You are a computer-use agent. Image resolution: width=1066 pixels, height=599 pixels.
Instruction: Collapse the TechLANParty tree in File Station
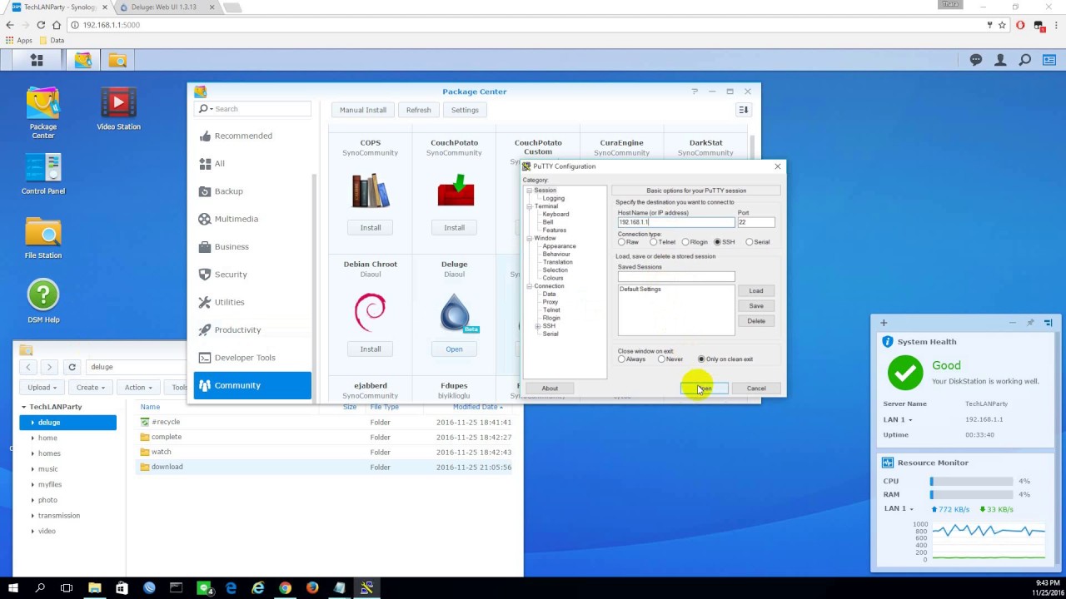pos(24,407)
